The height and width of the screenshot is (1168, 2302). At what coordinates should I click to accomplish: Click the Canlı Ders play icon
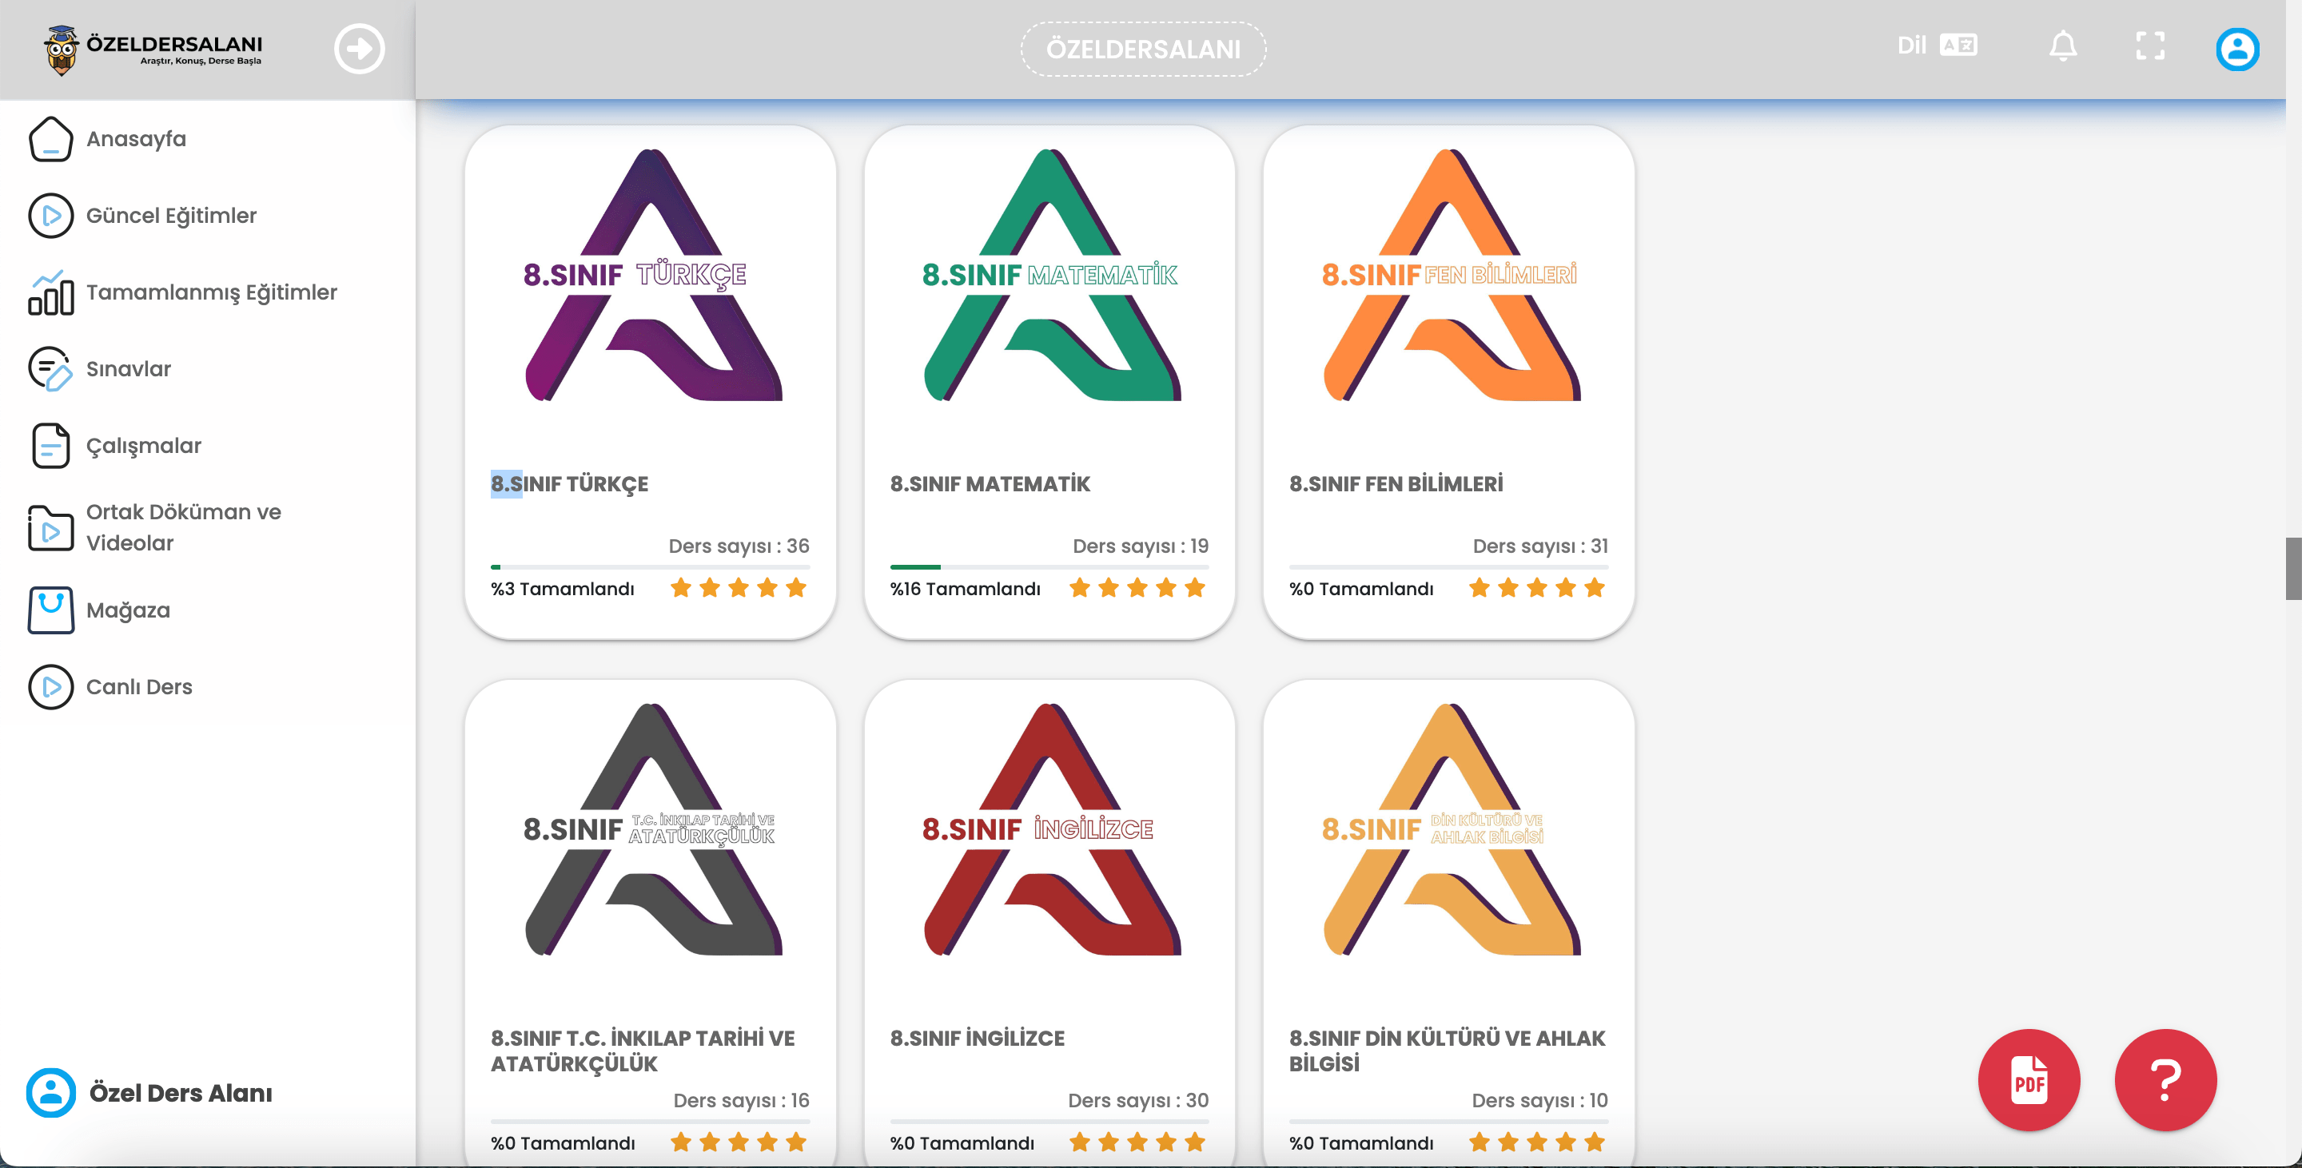click(x=51, y=687)
